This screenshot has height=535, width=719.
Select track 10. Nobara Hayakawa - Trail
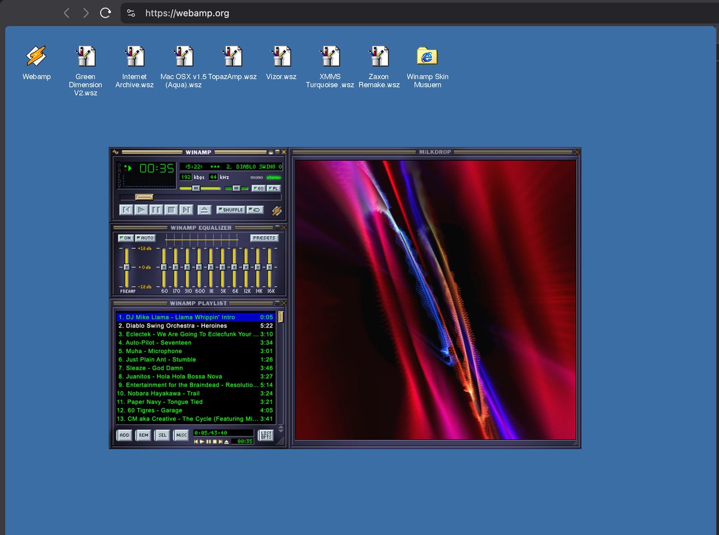point(195,393)
